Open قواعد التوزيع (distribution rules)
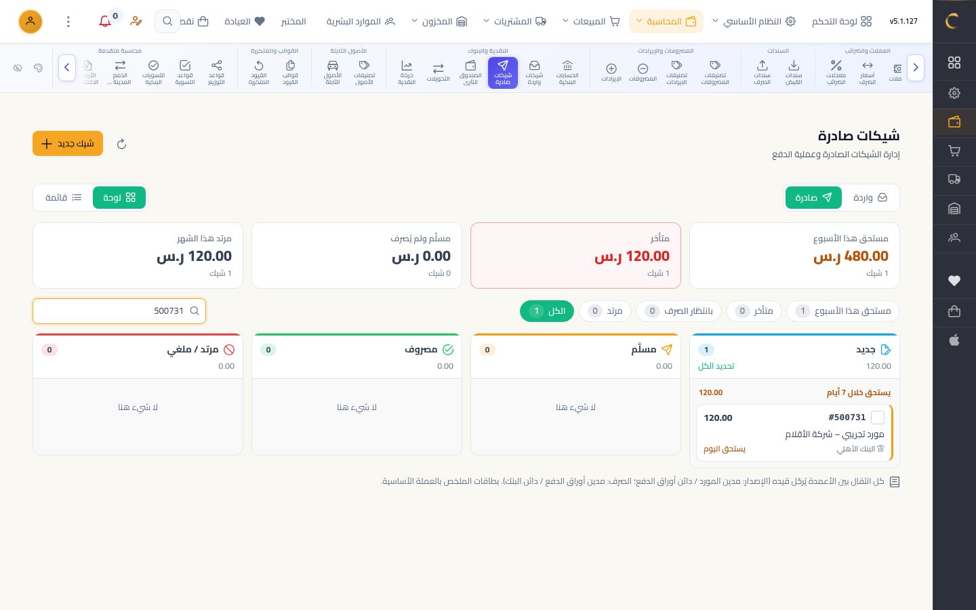Viewport: 976px width, 610px height. 216,73
